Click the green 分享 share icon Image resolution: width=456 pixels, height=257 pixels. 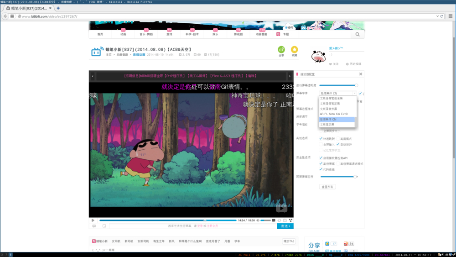point(281,49)
